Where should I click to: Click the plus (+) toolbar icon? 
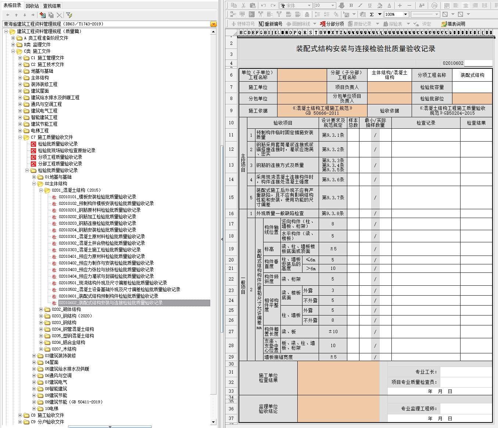click(x=400, y=6)
